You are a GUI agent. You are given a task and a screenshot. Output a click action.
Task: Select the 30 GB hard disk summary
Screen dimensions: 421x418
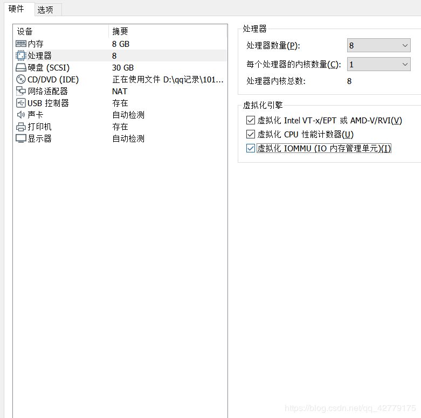tap(123, 67)
